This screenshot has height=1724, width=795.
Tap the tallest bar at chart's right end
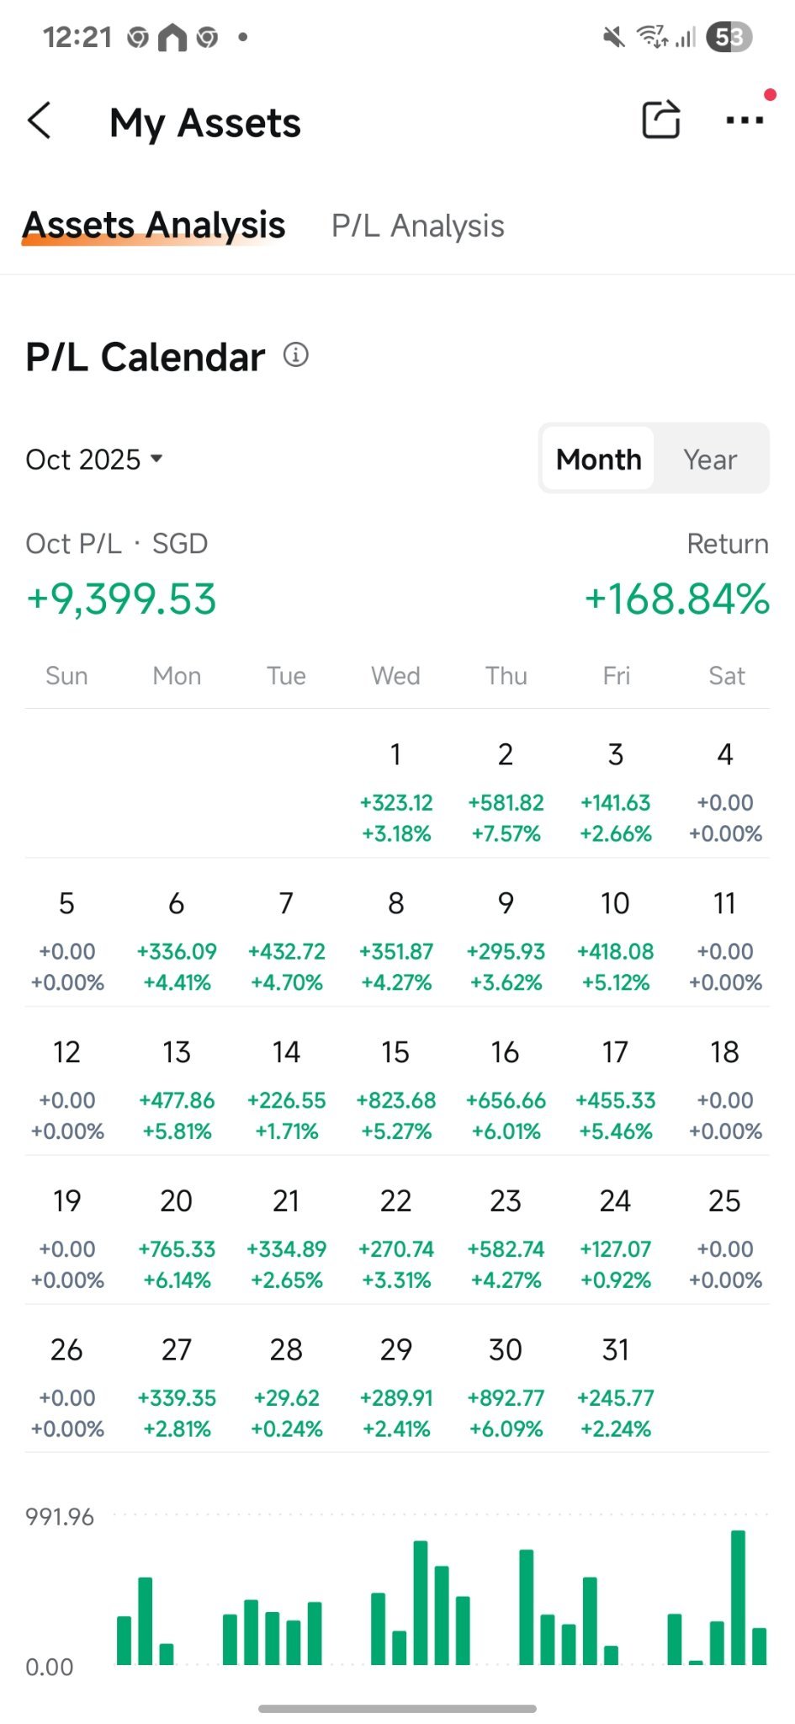738,1598
